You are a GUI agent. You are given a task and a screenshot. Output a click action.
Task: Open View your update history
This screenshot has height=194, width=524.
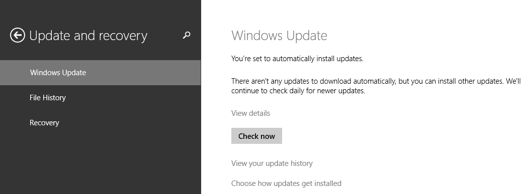(272, 163)
